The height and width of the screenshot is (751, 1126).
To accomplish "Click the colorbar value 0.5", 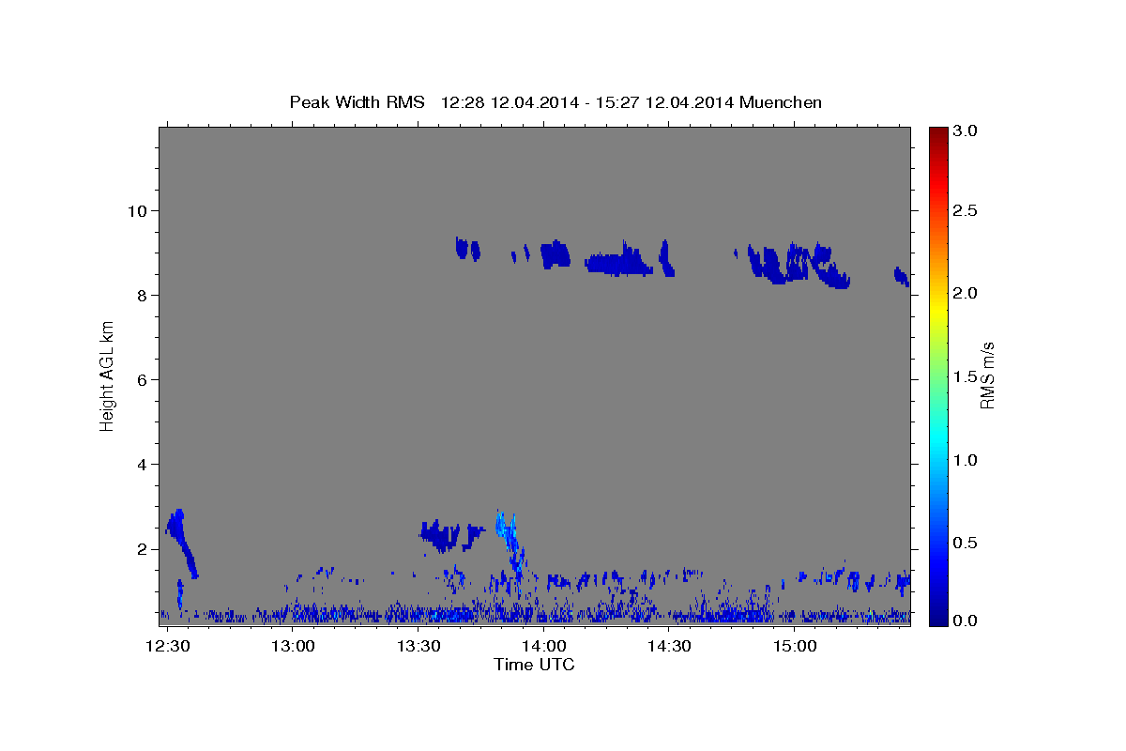I will point(967,542).
